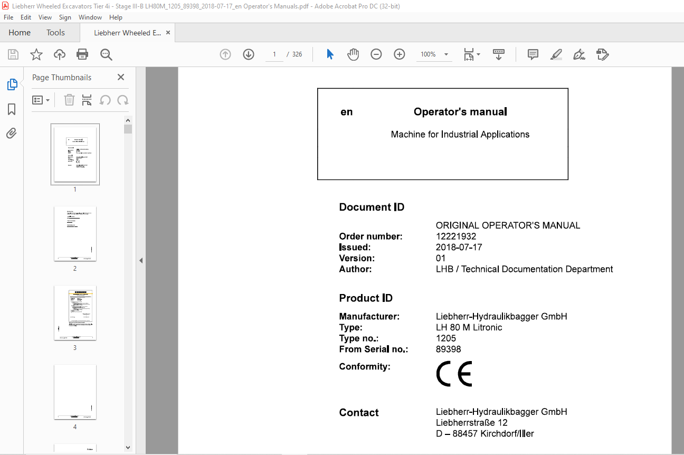Viewport: 684px width, 455px height.
Task: Click the text LH 80 M Litronic
Action: (469, 327)
